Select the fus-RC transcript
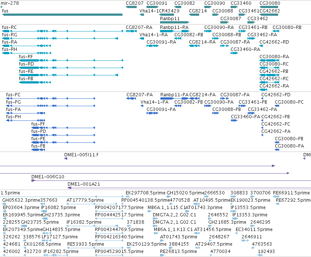The height and width of the screenshot is (257, 311). click(x=62, y=31)
